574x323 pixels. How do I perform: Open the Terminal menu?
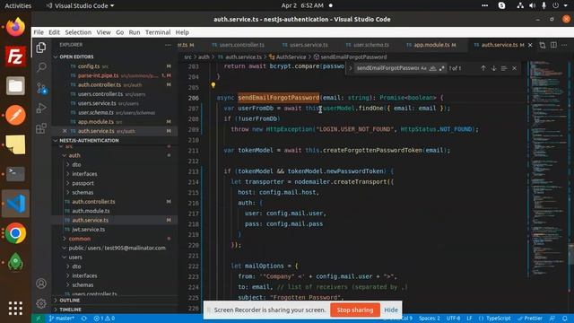(x=158, y=32)
